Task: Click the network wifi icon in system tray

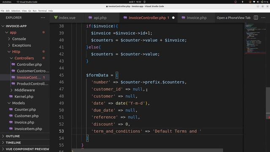Action: click(x=254, y=2)
